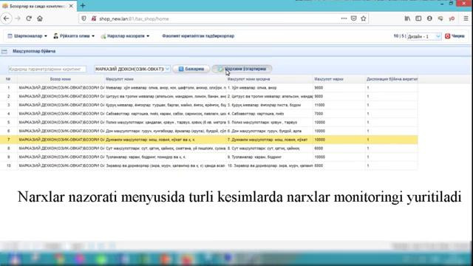473x266 pixels.
Task: Open a new browser tab with plus
Action: pos(83,5)
